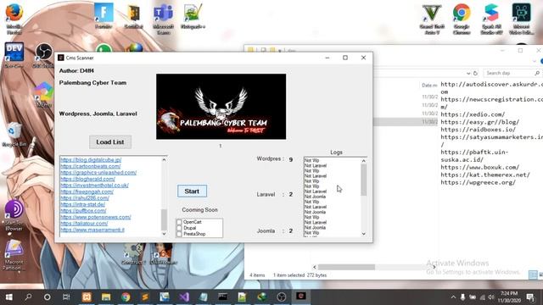Open the cartoonbeats.com link
Screen dimensions: 543x305
91,166
